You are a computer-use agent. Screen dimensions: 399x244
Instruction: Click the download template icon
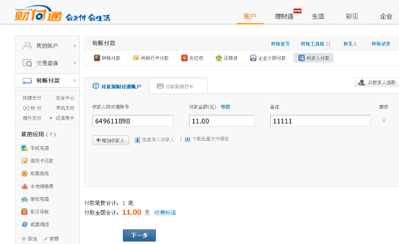tap(187, 139)
